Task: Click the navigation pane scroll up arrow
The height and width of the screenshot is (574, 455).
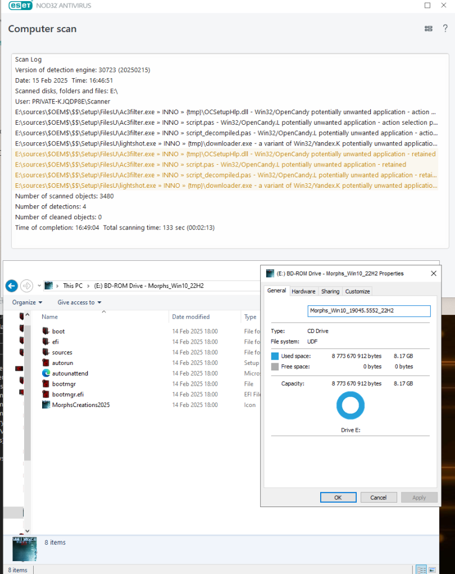Action: click(28, 315)
